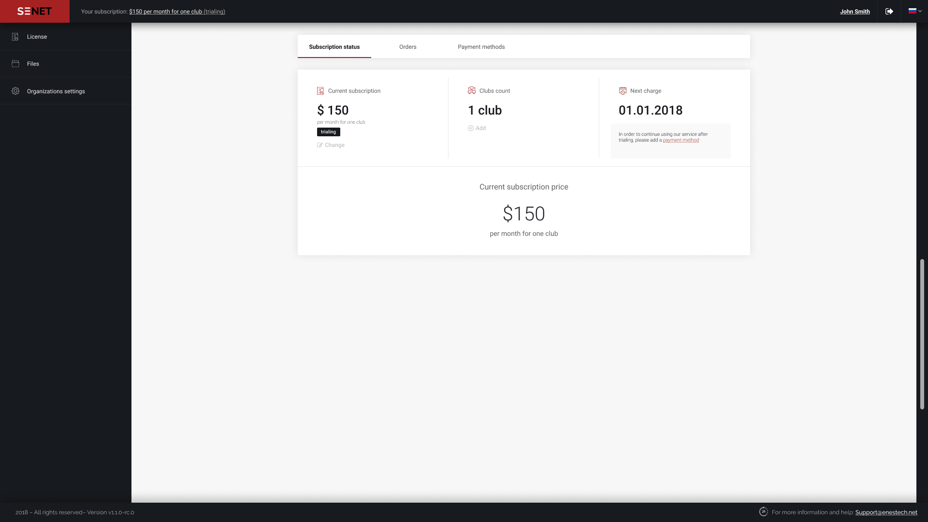Switch to the Payment methods tab
928x522 pixels.
click(x=481, y=47)
